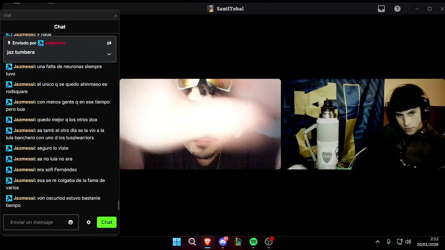Click the Chat panel header title
445x250 pixels.
(60, 27)
